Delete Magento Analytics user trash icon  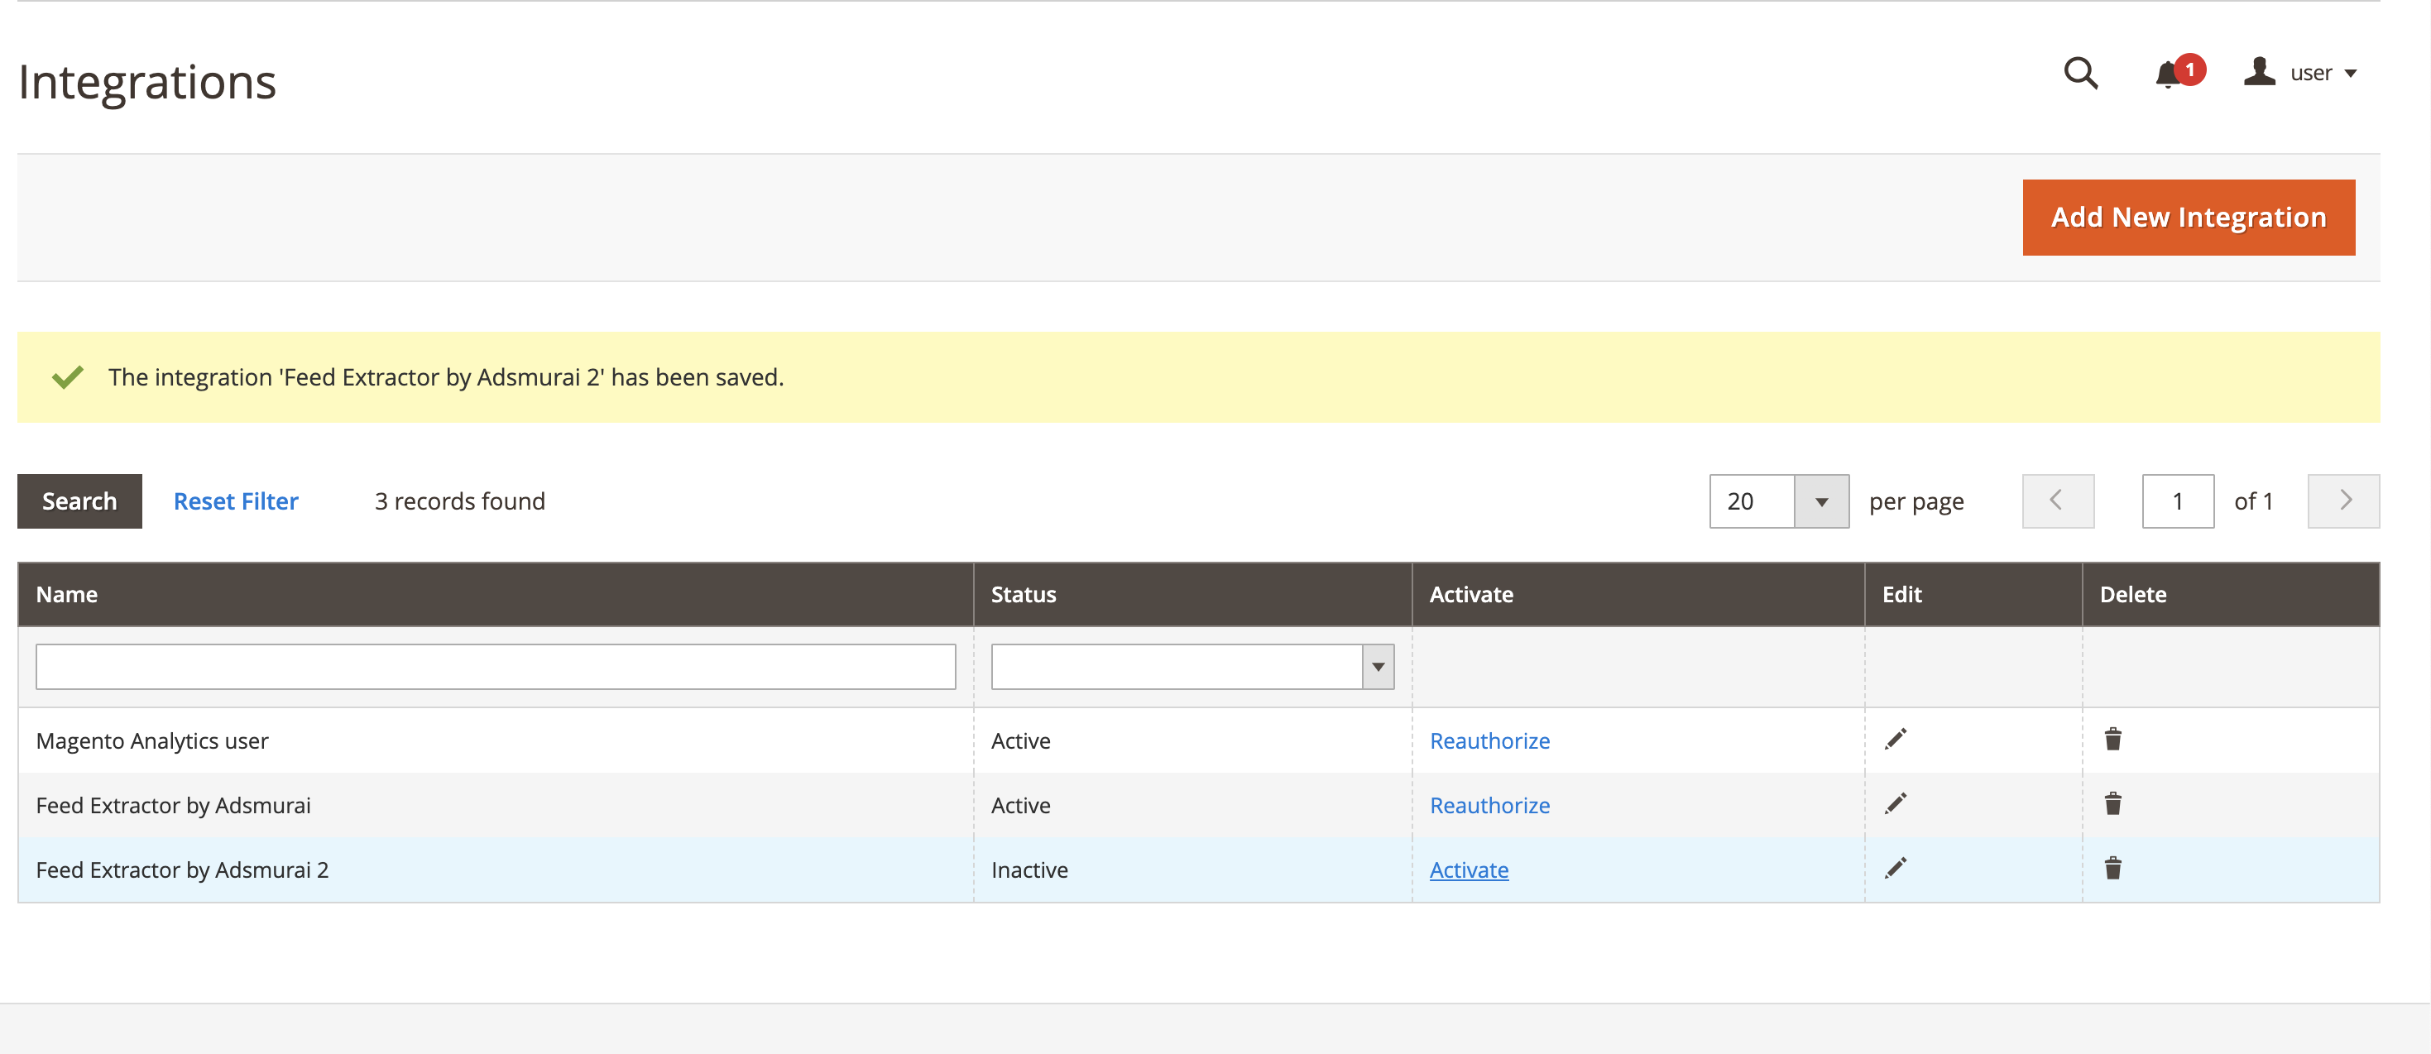(2113, 739)
